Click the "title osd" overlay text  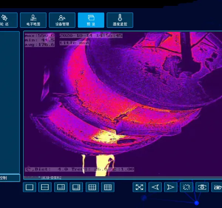point(74,43)
